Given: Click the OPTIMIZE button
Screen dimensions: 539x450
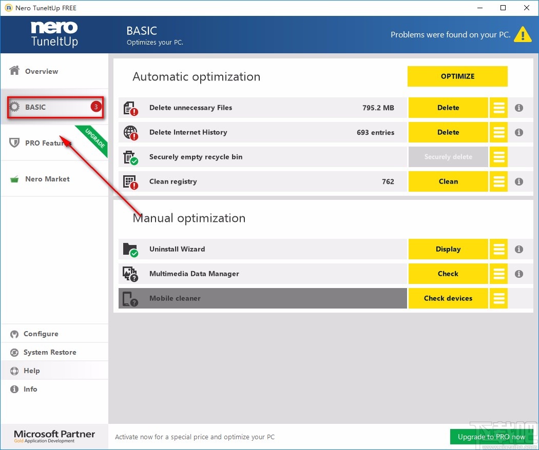Looking at the screenshot, I should click(457, 76).
